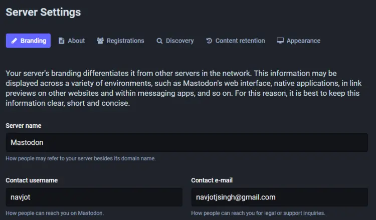Focus the Server name field containing Mastodon
This screenshot has height=220, width=376.
click(x=186, y=143)
